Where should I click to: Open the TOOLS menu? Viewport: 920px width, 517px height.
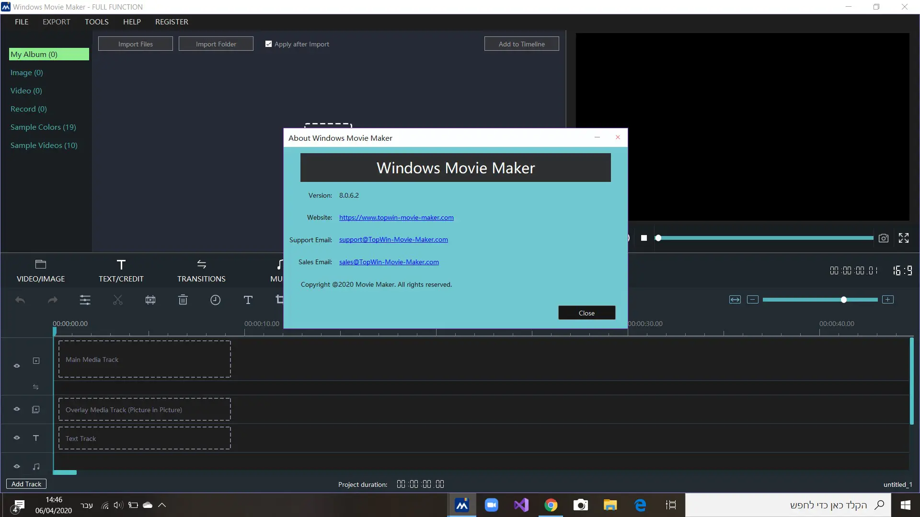coord(96,22)
